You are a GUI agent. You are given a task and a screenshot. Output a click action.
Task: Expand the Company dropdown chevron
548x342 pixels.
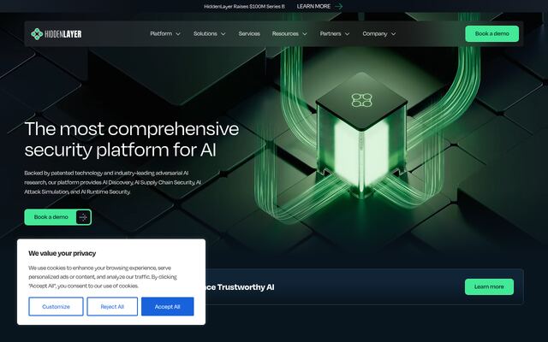pos(393,34)
